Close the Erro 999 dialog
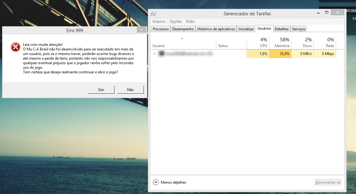Screen dimensions: 356x194 point(141,30)
